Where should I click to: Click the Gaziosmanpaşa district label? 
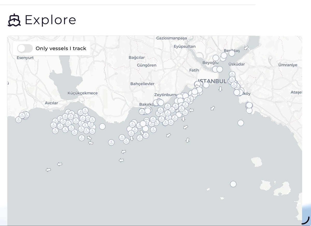click(x=172, y=38)
